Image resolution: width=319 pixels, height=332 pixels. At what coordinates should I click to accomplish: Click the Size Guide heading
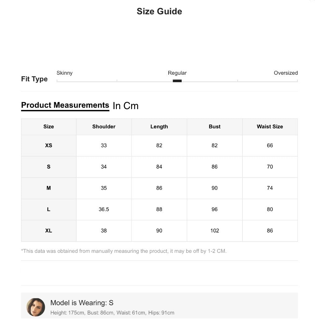[159, 11]
